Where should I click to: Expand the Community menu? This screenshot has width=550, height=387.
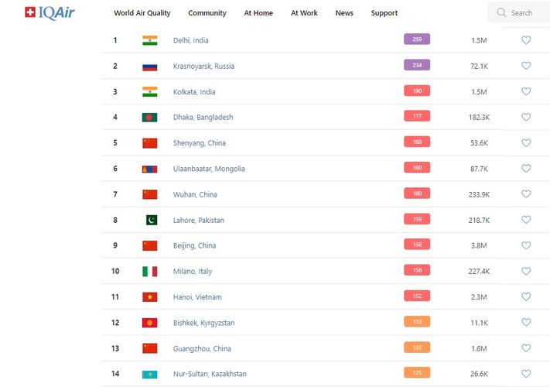(x=207, y=13)
